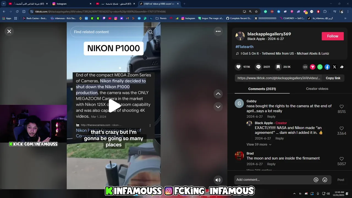Switch to the Instagram browser tab
Viewport: 352px width, 198px height.
tap(71, 4)
